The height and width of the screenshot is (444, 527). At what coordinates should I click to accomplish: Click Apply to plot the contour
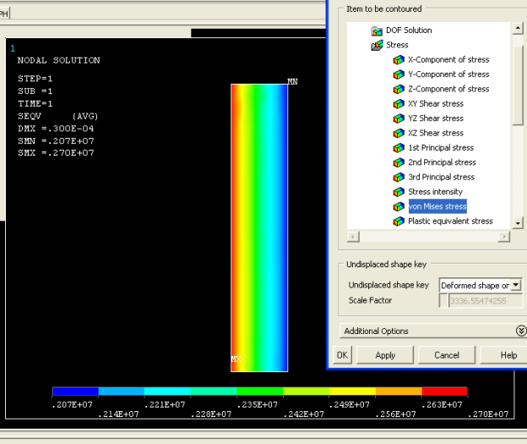(x=385, y=355)
